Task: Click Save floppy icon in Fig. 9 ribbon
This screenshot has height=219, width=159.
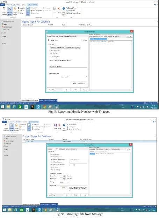Action: (x=55, y=125)
